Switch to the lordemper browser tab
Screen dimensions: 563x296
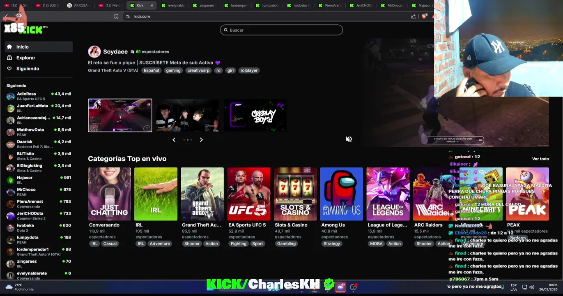[x=236, y=5]
